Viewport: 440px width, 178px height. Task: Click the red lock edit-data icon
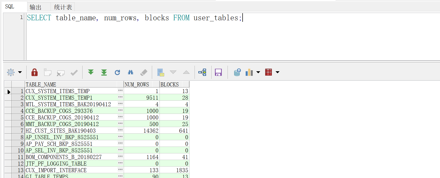tap(35, 73)
